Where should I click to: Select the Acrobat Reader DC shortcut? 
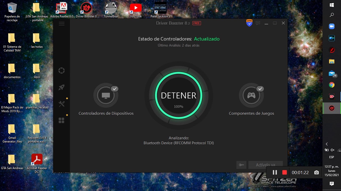[x=37, y=164]
